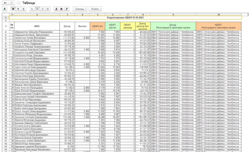Select column 10 header of the sheet
This screenshot has width=249, height=152.
pos(219,15)
